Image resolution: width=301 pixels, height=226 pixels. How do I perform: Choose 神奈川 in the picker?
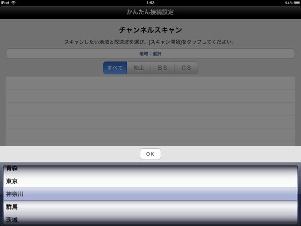(150, 194)
